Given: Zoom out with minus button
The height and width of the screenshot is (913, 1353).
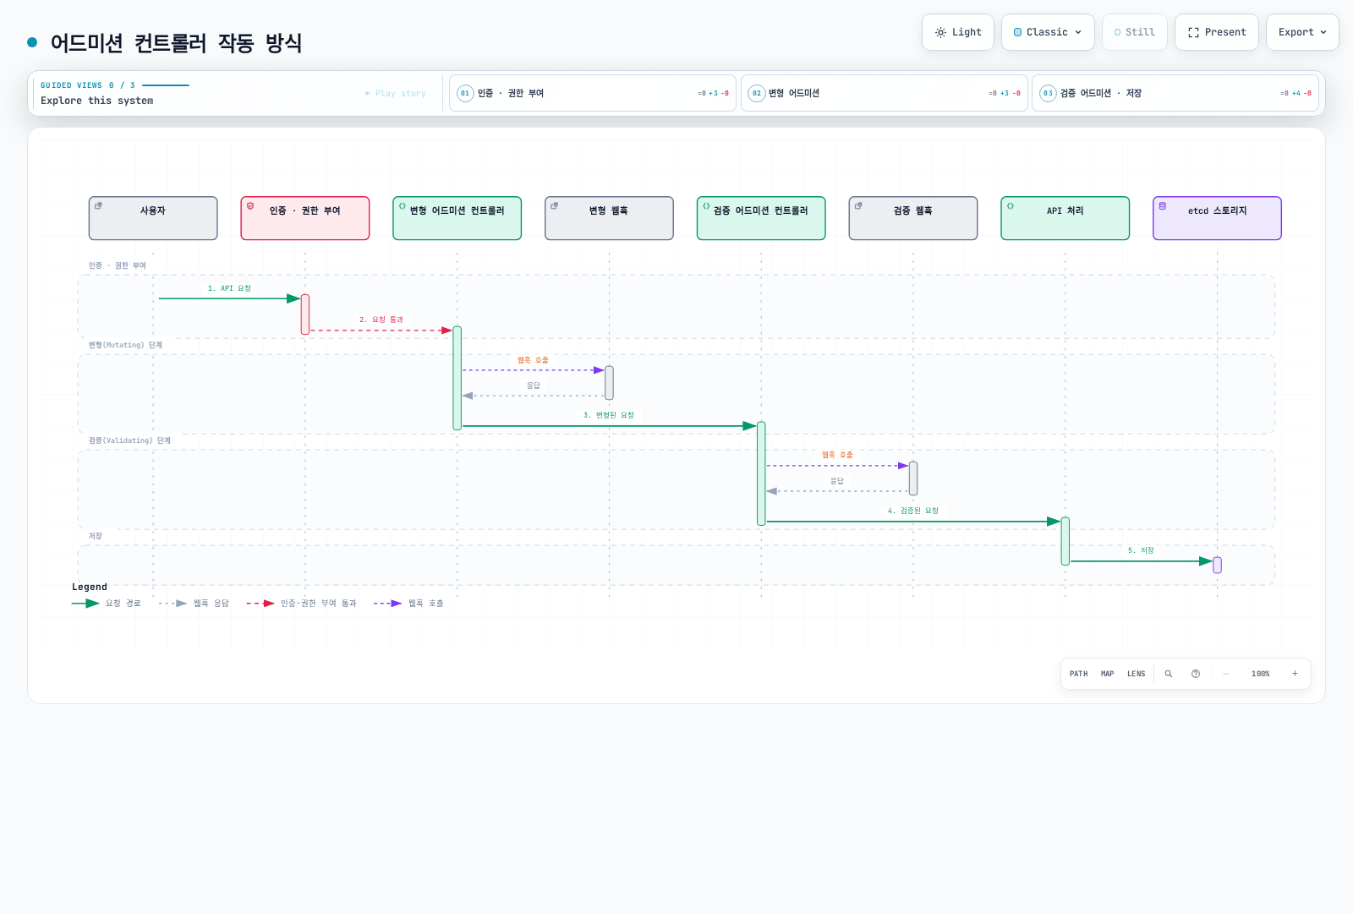Looking at the screenshot, I should tap(1225, 674).
